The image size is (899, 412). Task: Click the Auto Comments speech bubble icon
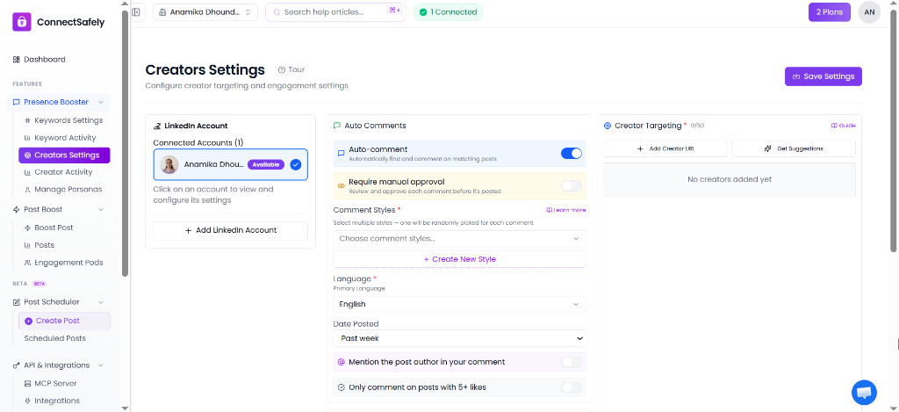pos(336,126)
